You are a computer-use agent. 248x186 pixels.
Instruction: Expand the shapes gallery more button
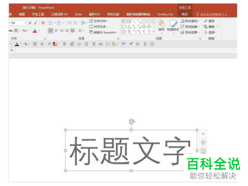(x=154, y=31)
